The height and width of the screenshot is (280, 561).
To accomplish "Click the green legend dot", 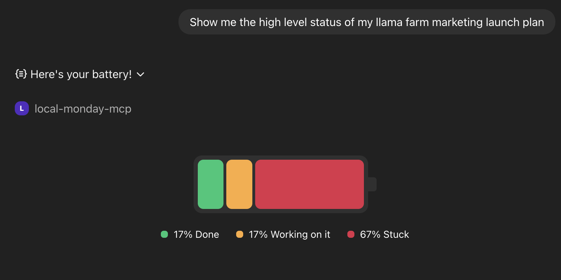I will click(164, 234).
